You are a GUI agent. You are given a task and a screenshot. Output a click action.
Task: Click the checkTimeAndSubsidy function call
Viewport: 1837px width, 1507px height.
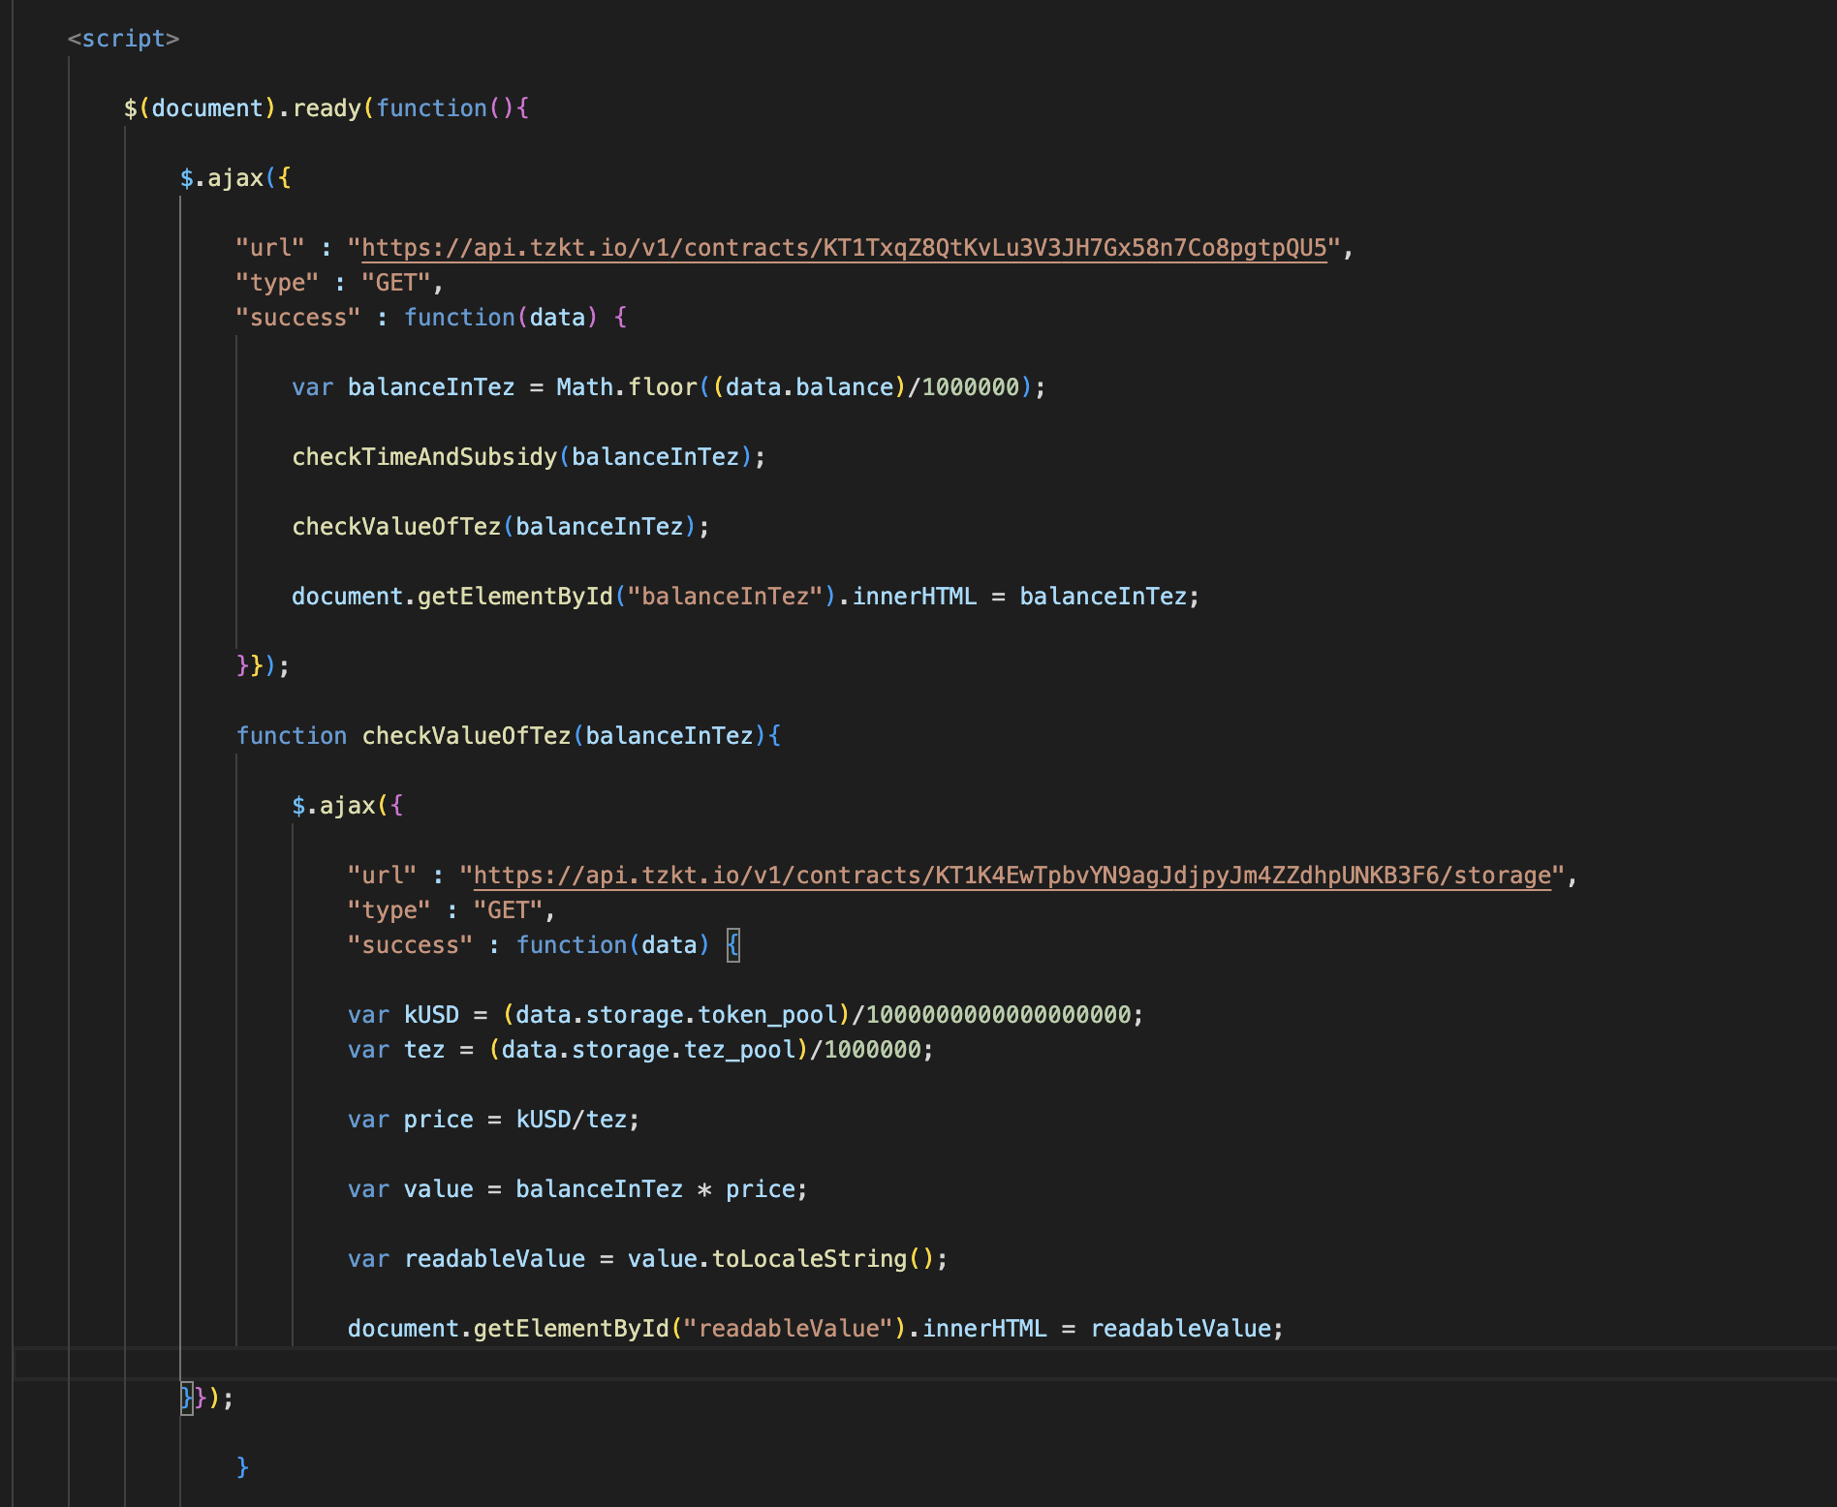424,457
